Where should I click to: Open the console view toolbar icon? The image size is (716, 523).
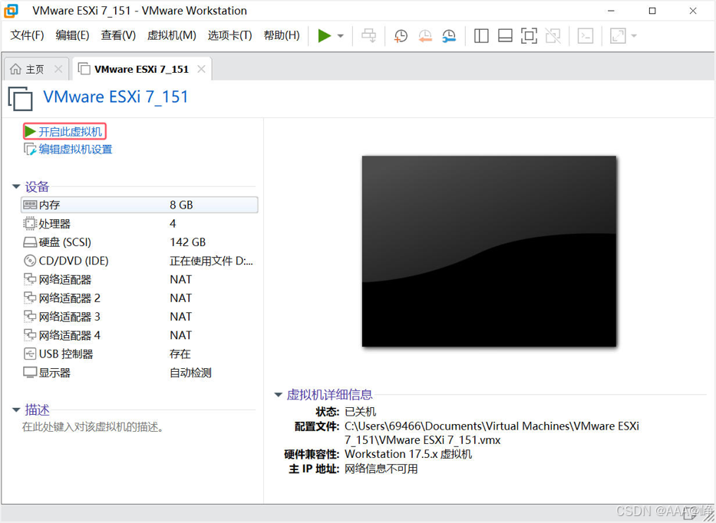click(x=586, y=35)
